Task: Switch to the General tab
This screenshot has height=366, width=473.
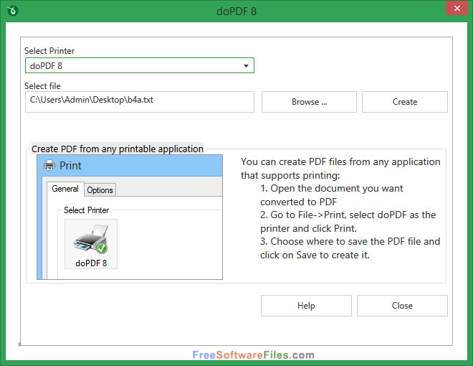Action: (65, 189)
